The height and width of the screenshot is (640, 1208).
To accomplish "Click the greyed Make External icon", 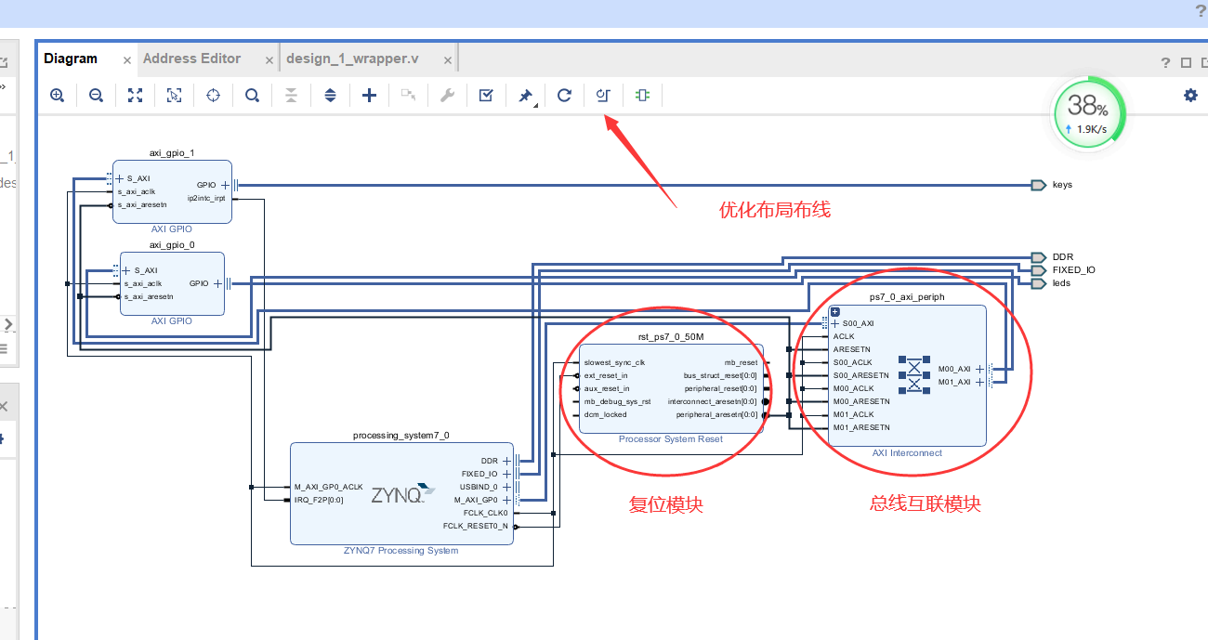I will [x=408, y=95].
